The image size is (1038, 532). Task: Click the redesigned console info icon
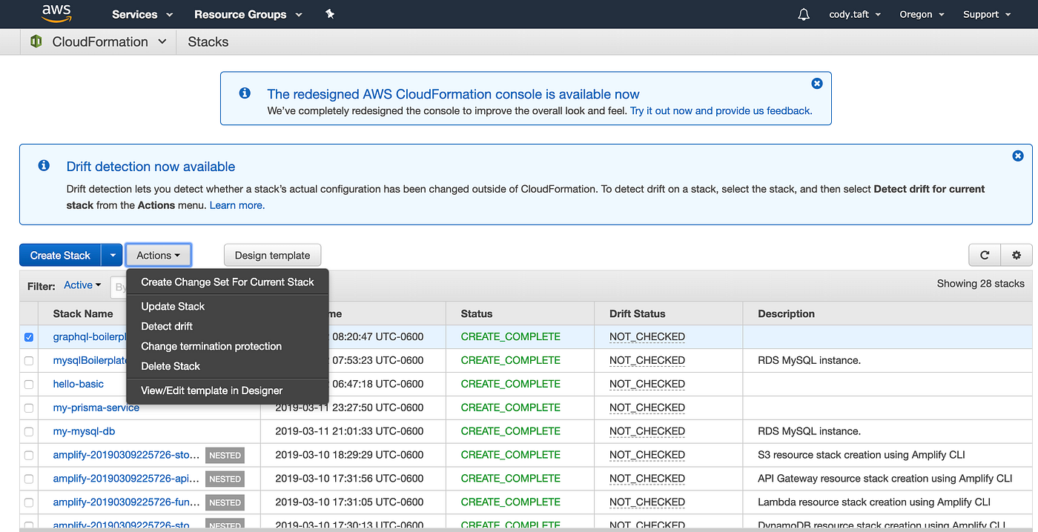pyautogui.click(x=245, y=93)
